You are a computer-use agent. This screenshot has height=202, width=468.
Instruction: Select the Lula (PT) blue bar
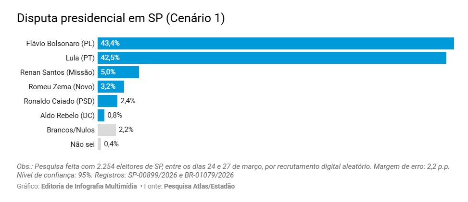point(272,58)
